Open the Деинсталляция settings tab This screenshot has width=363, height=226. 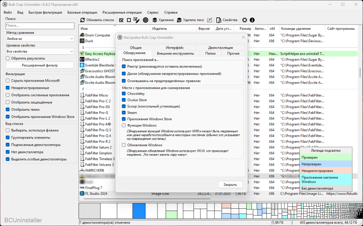tap(220, 47)
